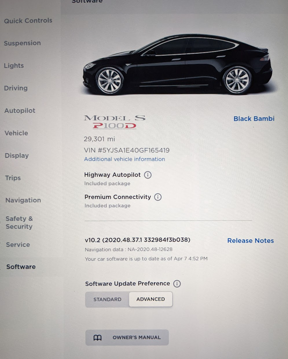Go to the Lights menu
Screen dimensions: 288x359
[x=14, y=66]
